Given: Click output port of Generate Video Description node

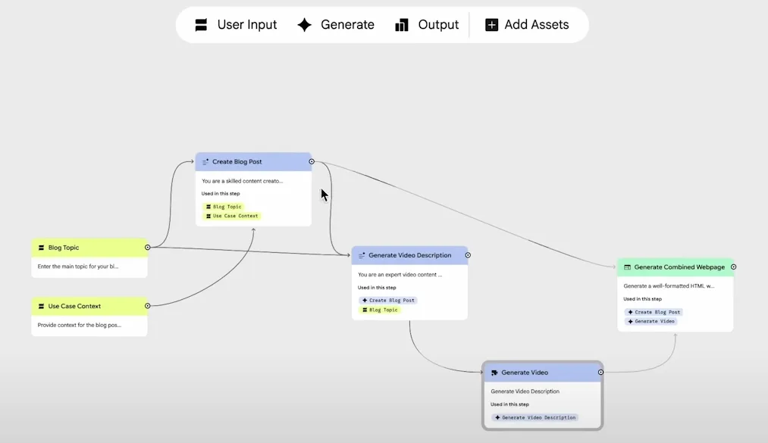Looking at the screenshot, I should click(x=468, y=255).
